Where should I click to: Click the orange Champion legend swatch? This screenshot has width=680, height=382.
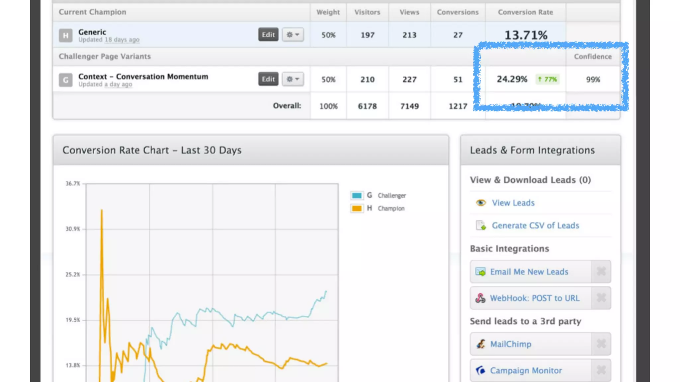coord(357,208)
